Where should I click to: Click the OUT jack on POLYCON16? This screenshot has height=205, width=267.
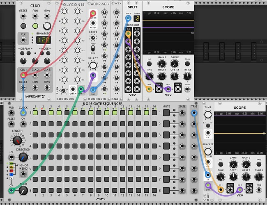81,89
